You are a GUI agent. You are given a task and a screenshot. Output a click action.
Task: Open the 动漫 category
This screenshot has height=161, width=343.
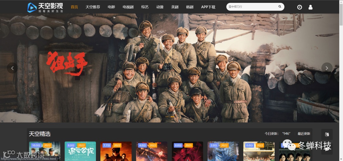(x=160, y=7)
